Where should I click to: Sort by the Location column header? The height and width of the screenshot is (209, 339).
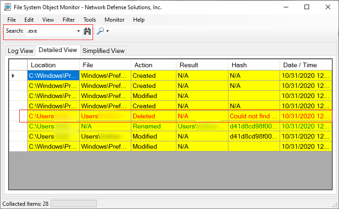[43, 65]
